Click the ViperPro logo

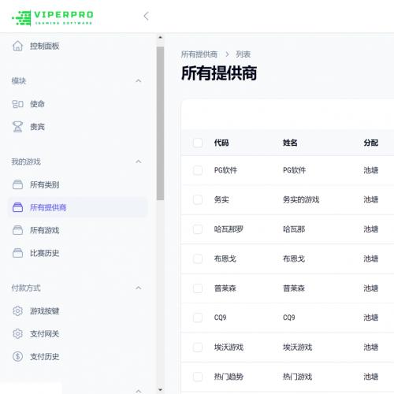(x=52, y=17)
